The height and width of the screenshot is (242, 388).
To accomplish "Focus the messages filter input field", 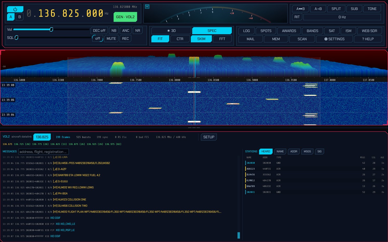I will (44, 152).
